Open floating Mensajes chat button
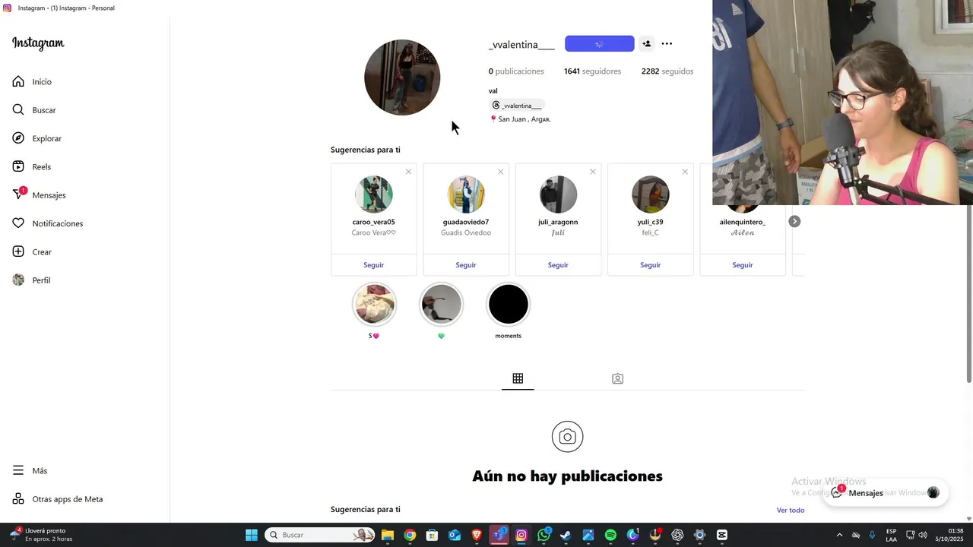The image size is (973, 547). [x=884, y=493]
